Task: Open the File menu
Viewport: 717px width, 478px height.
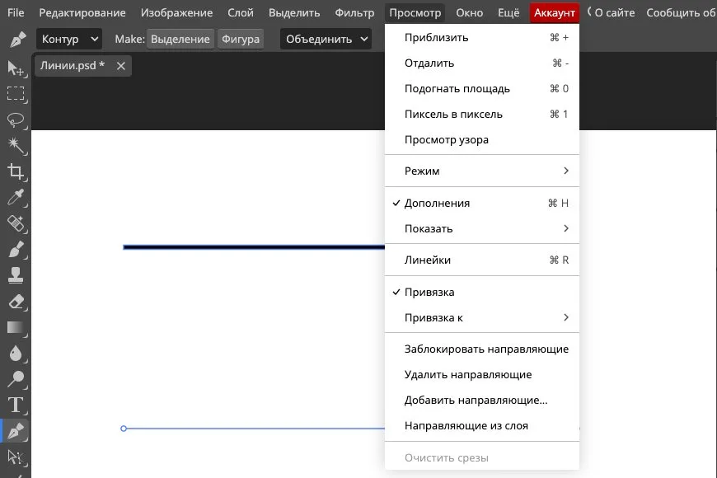Action: click(x=16, y=13)
